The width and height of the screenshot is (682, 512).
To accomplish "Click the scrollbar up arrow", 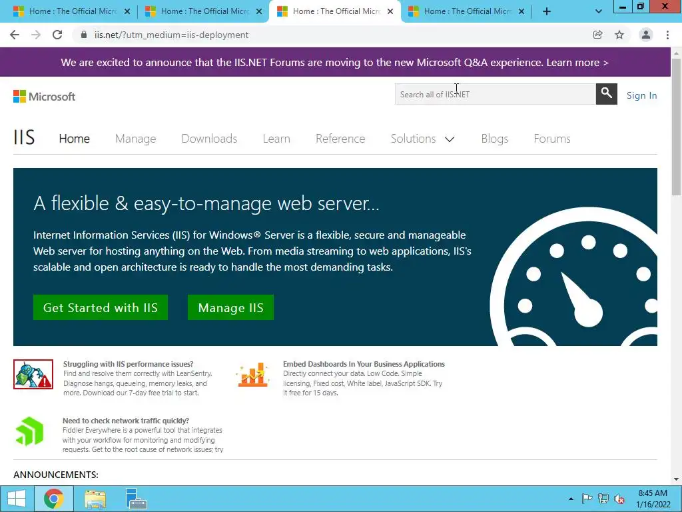I will tap(677, 53).
